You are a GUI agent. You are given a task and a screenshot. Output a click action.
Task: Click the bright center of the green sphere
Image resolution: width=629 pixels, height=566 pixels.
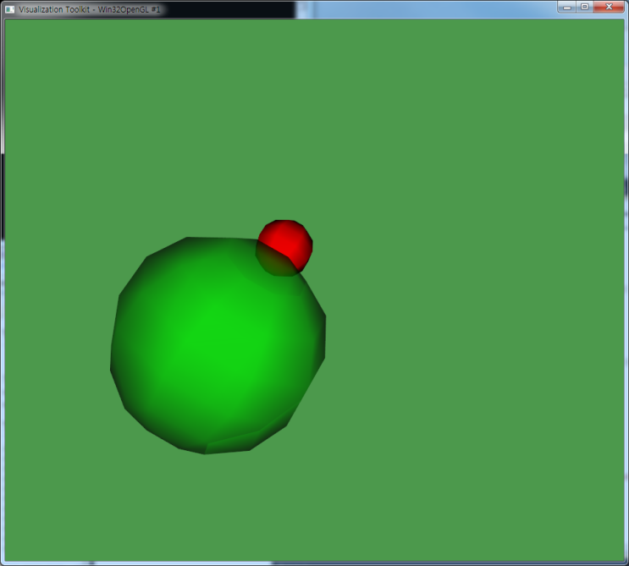(x=212, y=338)
